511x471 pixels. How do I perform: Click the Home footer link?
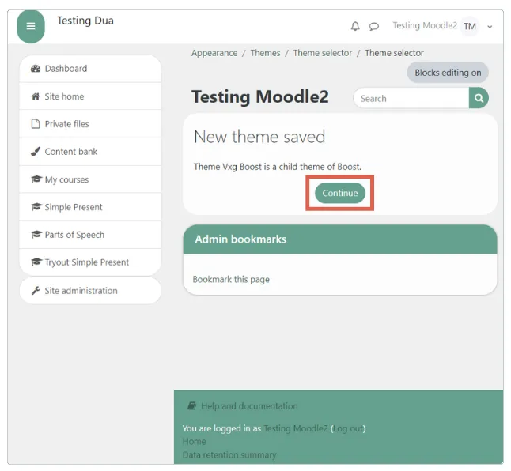[195, 442]
